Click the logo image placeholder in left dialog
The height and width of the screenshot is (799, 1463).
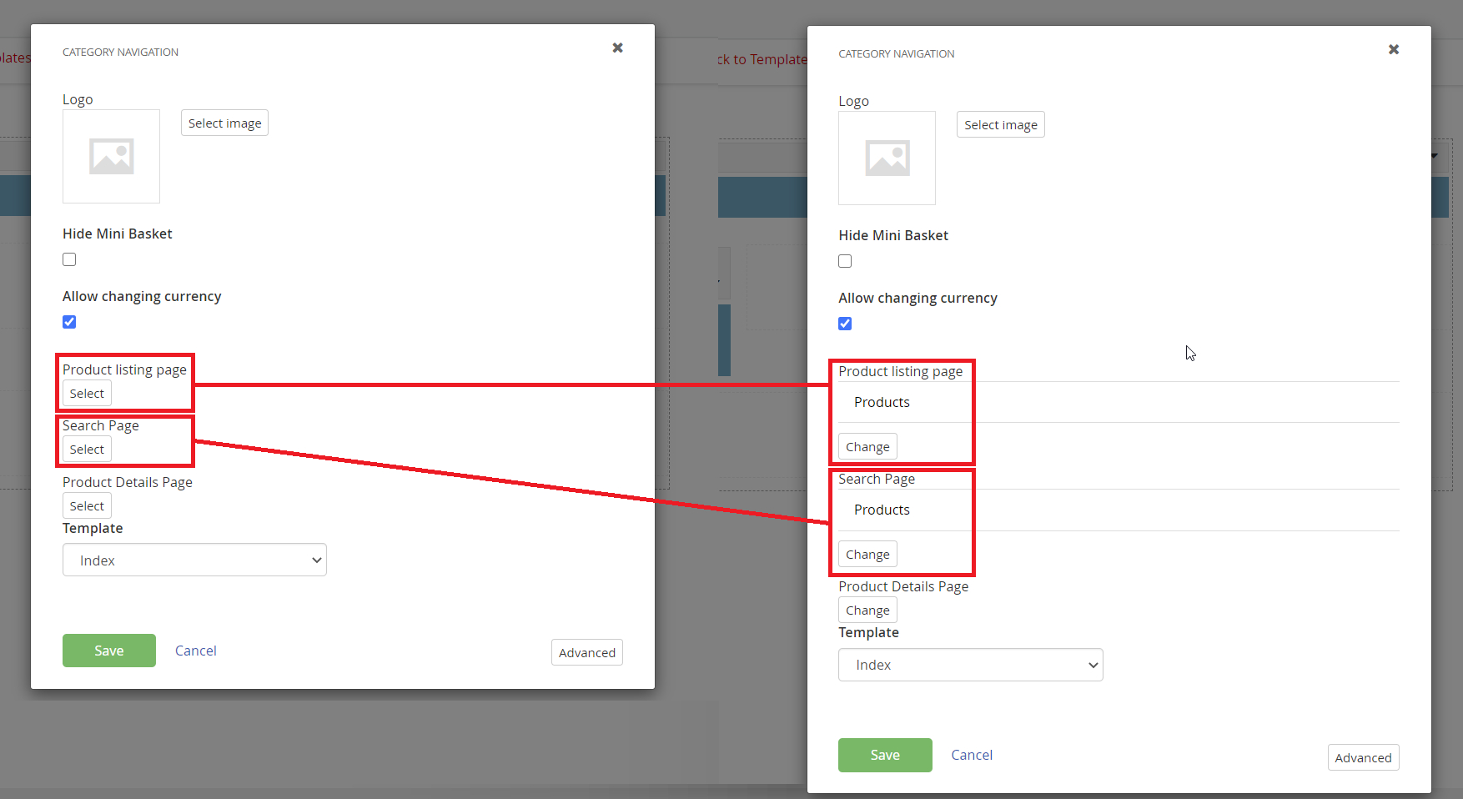click(x=111, y=156)
